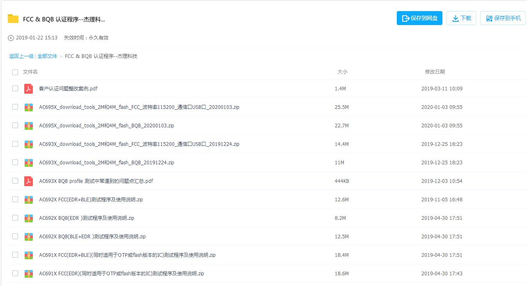Open the 全部文件 breadcrumb link
Image resolution: width=527 pixels, height=286 pixels.
(48, 56)
